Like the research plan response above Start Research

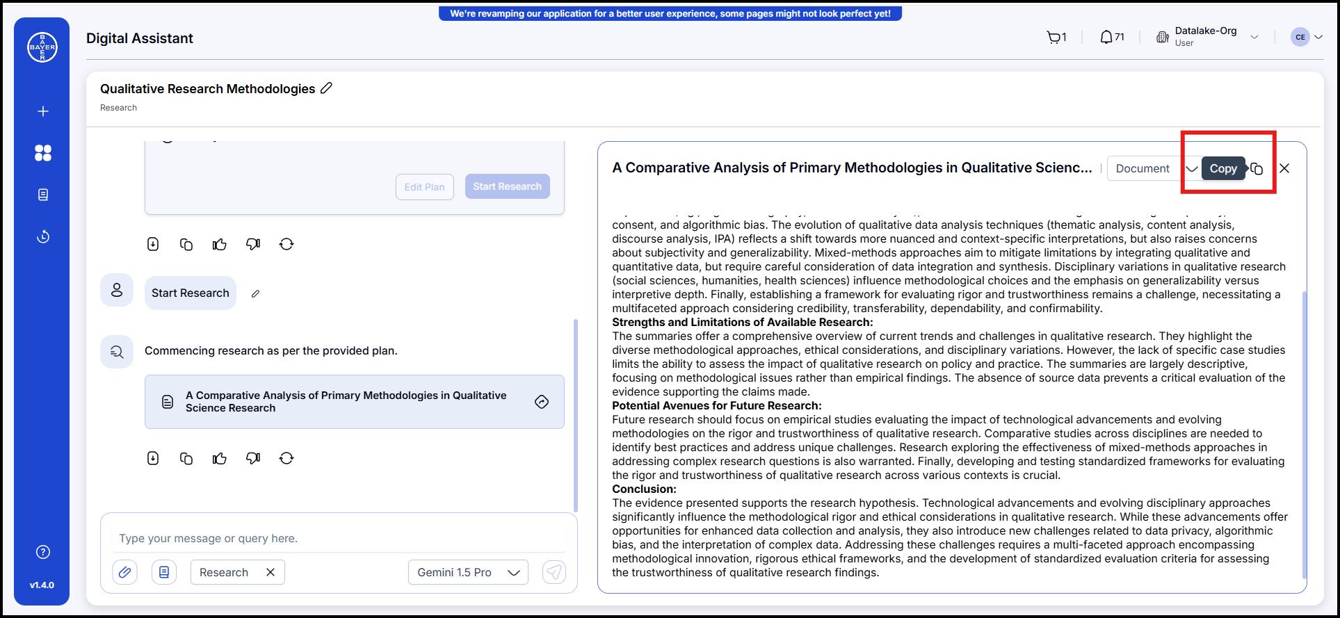(220, 244)
